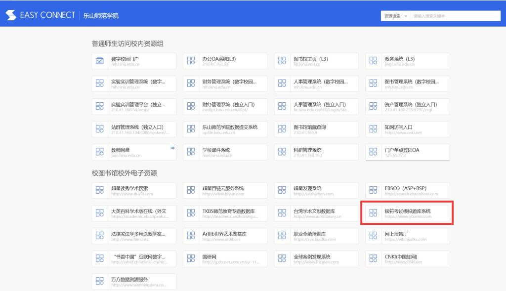Open the "书香中国" 互联网数字 link
Image resolution: width=506 pixels, height=291 pixels.
[x=134, y=259]
